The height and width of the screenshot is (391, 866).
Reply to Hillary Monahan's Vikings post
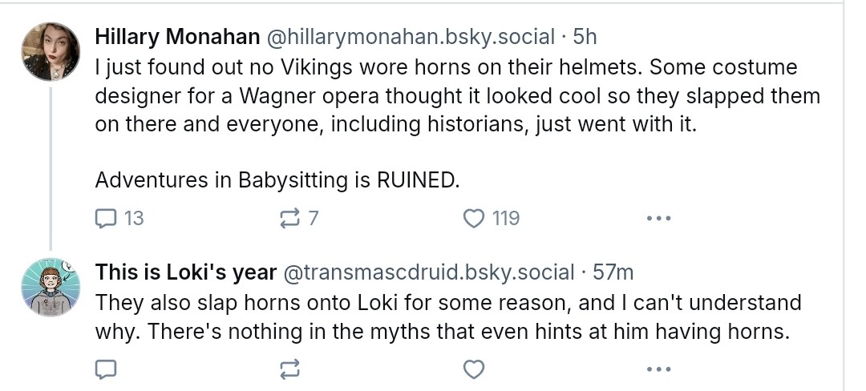tap(107, 217)
